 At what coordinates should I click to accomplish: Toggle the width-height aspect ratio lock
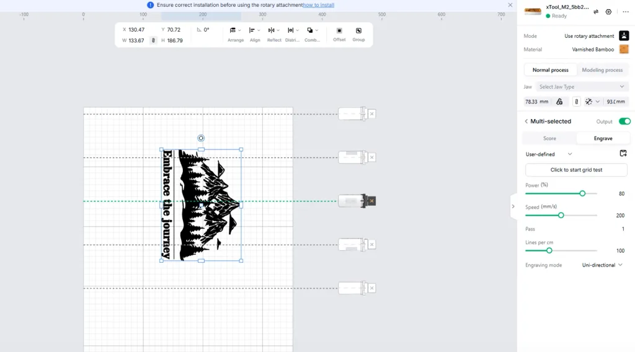(x=153, y=40)
